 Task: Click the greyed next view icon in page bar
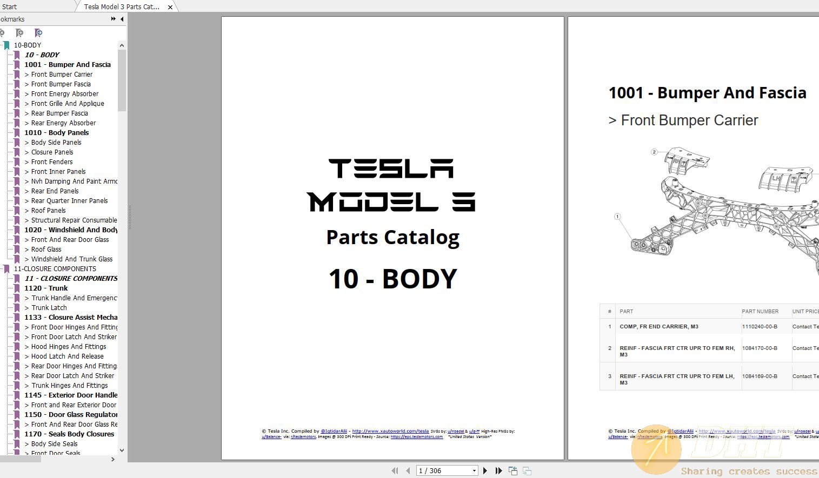(x=527, y=471)
